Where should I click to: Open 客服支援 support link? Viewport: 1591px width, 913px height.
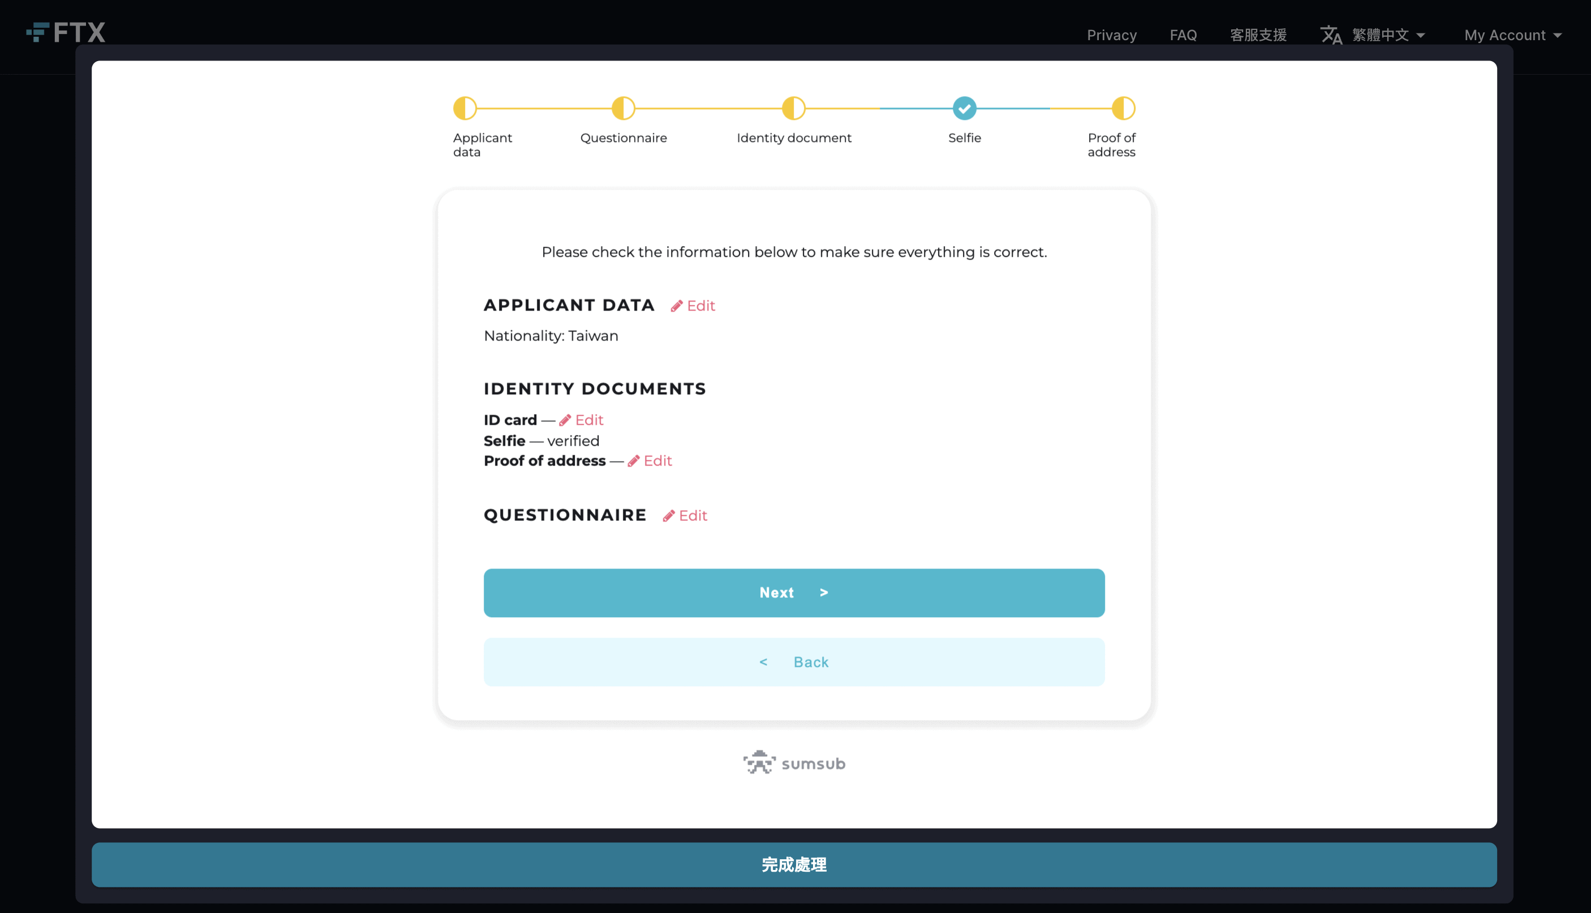(1258, 35)
